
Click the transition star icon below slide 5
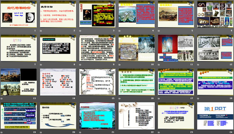159,31
